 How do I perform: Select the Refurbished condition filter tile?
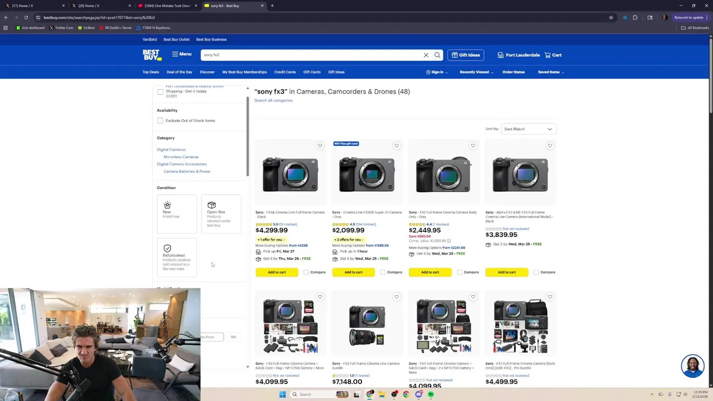pos(177,257)
